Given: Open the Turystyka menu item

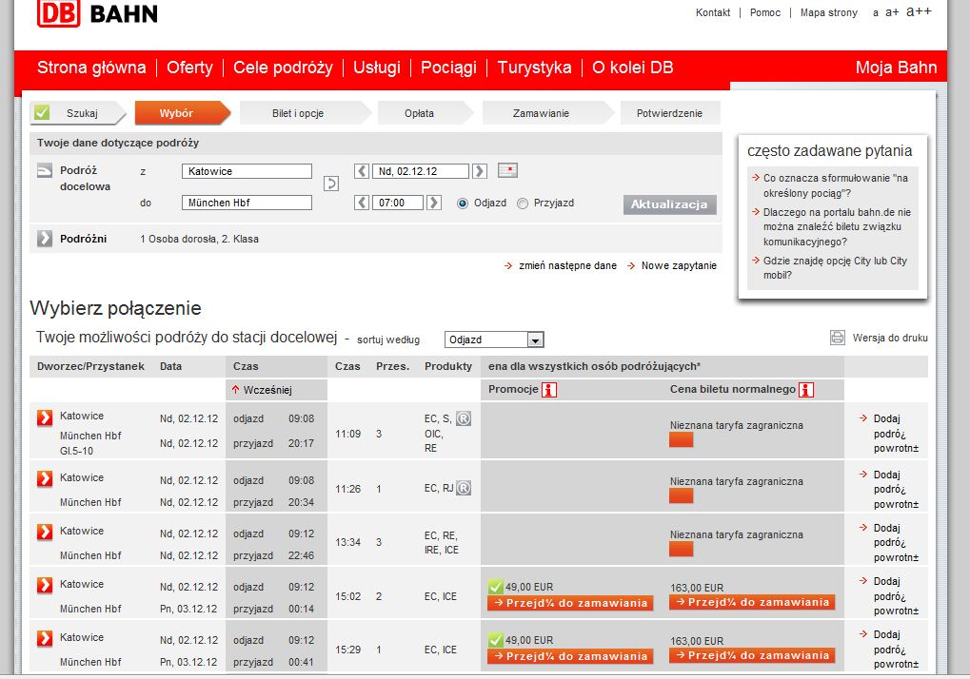Looking at the screenshot, I should coord(534,68).
